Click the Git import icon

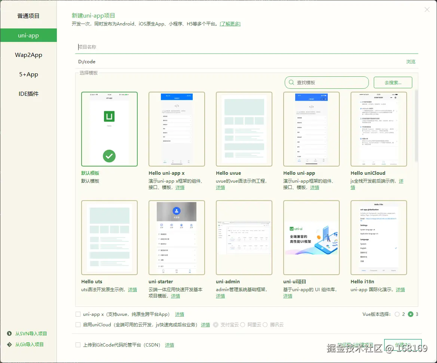(x=9, y=344)
